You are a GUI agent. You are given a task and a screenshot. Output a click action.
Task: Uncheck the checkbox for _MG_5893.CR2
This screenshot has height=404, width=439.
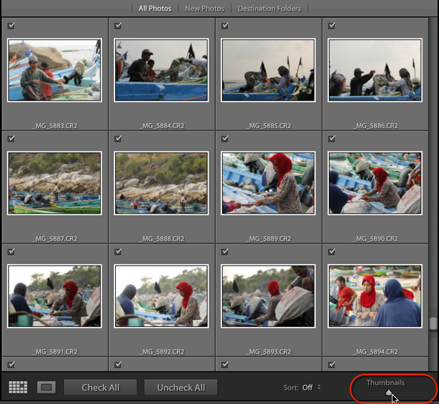[x=225, y=251]
